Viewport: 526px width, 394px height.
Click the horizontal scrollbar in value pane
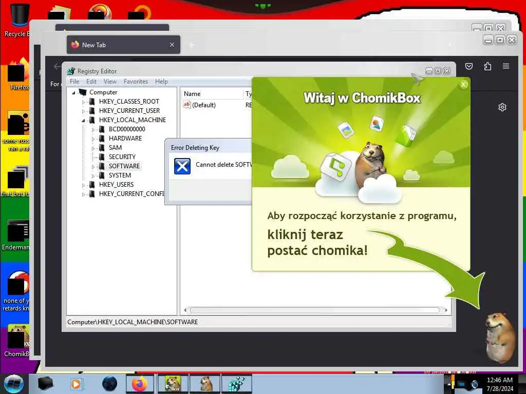coord(315,310)
